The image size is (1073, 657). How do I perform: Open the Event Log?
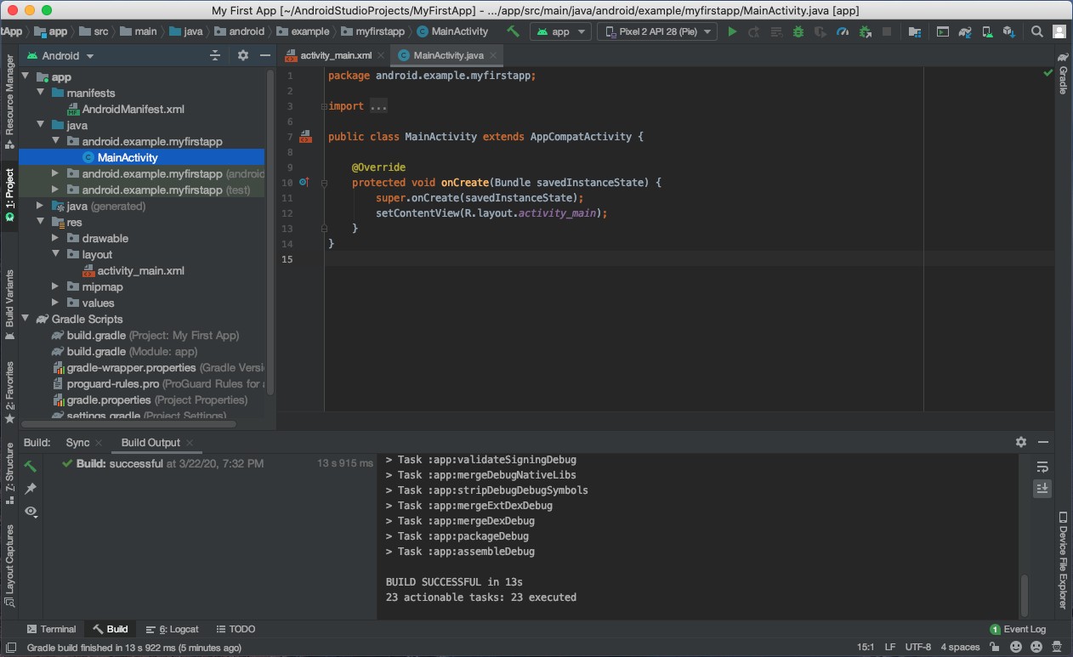(1019, 629)
